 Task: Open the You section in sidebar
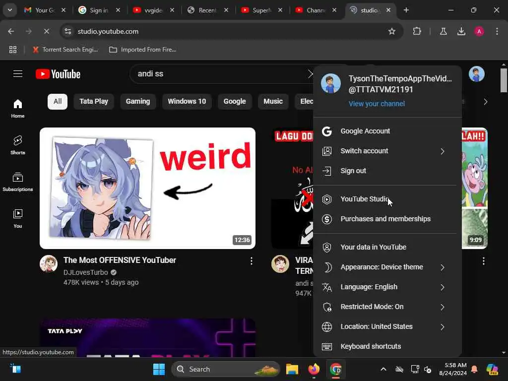click(x=17, y=218)
